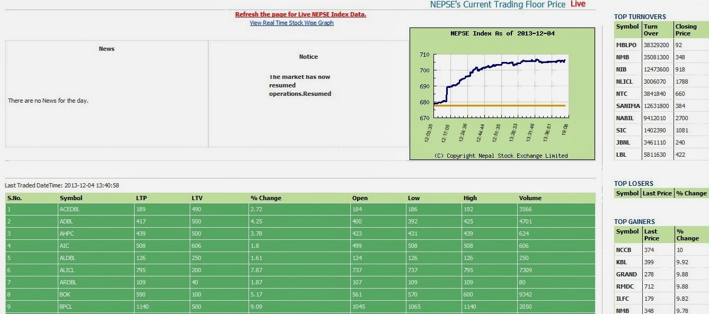Click Turn Over column header in Top Turnovers
The height and width of the screenshot is (314, 709).
pyautogui.click(x=651, y=30)
